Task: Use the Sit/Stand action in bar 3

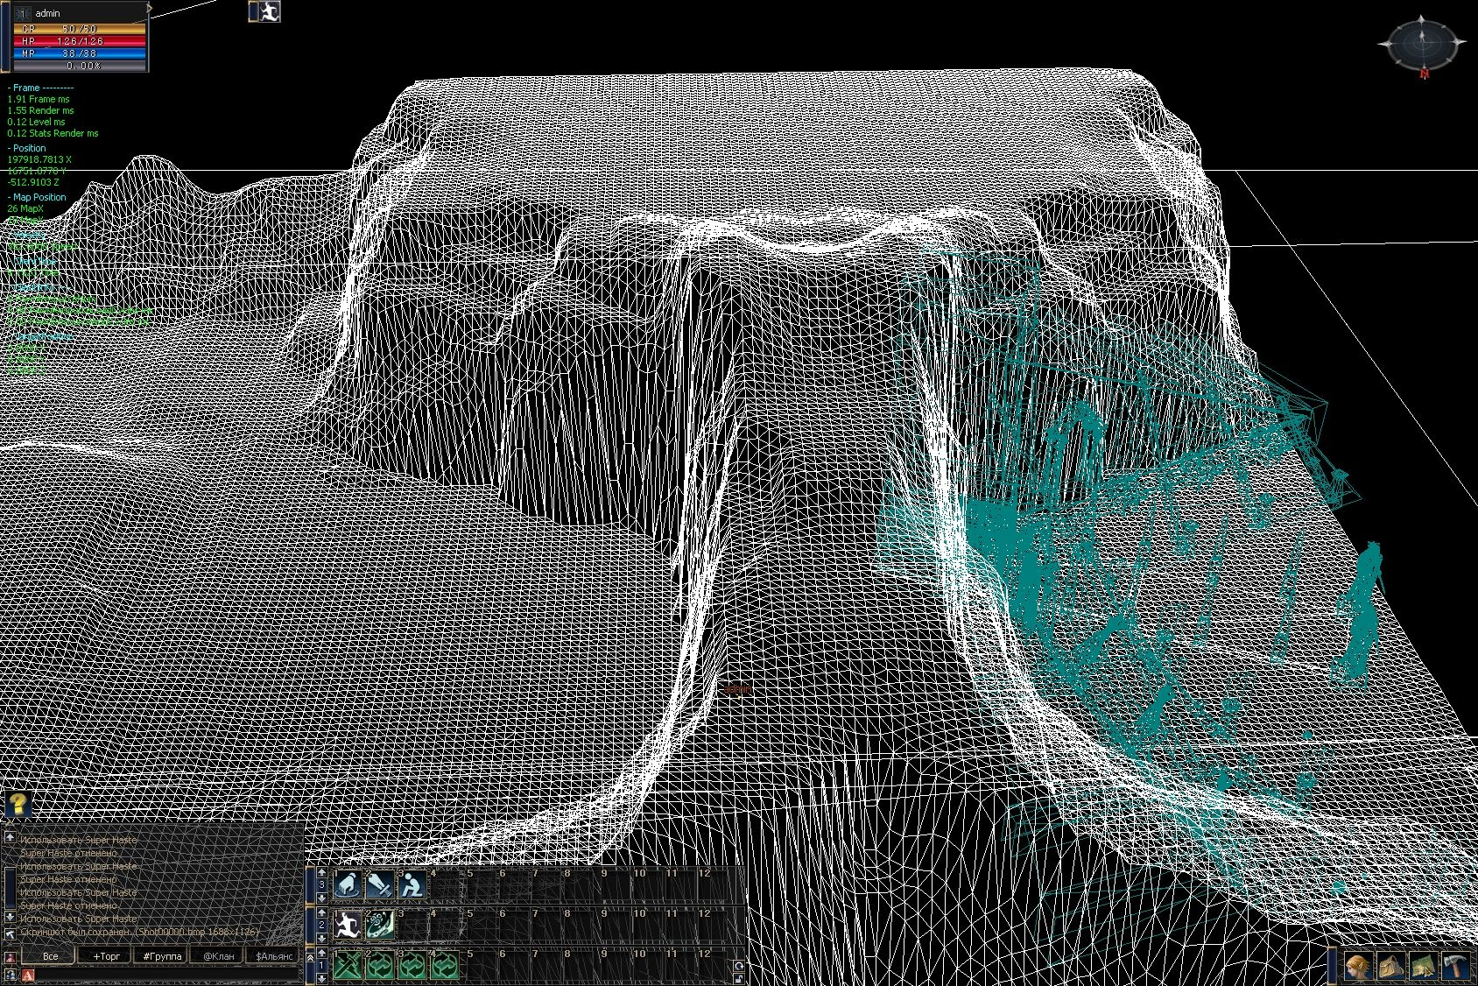Action: click(x=412, y=884)
